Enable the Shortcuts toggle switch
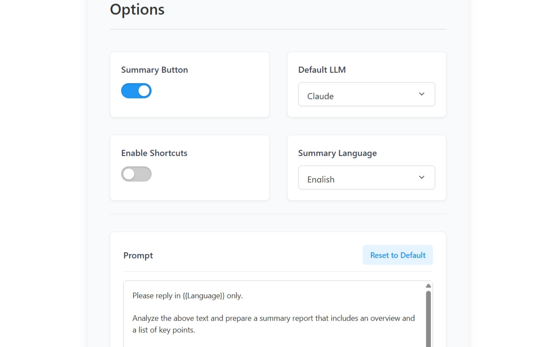Screen dimensions: 556x347 click(x=136, y=174)
